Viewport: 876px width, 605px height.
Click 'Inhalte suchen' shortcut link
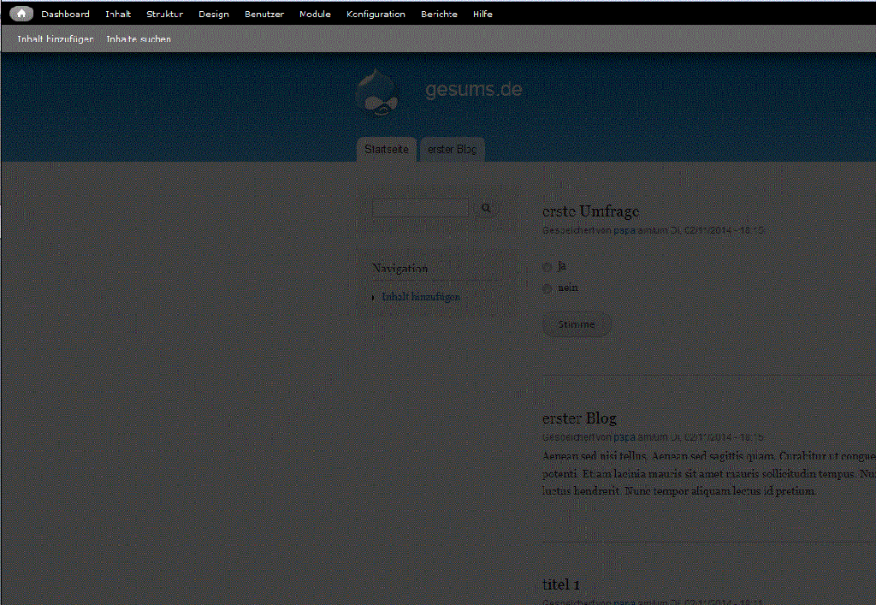point(139,39)
